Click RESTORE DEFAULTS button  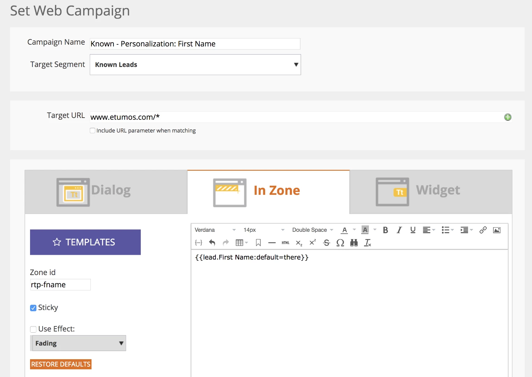point(61,364)
